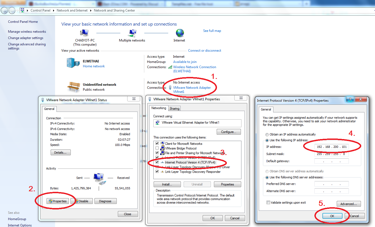The width and height of the screenshot is (375, 227).
Task: Expand the breadcrumb arrow after Network and Internet
Action: pyautogui.click(x=91, y=10)
